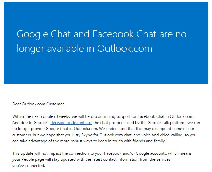
Task: Click the final line "you've connected."
Action: pyautogui.click(x=28, y=166)
